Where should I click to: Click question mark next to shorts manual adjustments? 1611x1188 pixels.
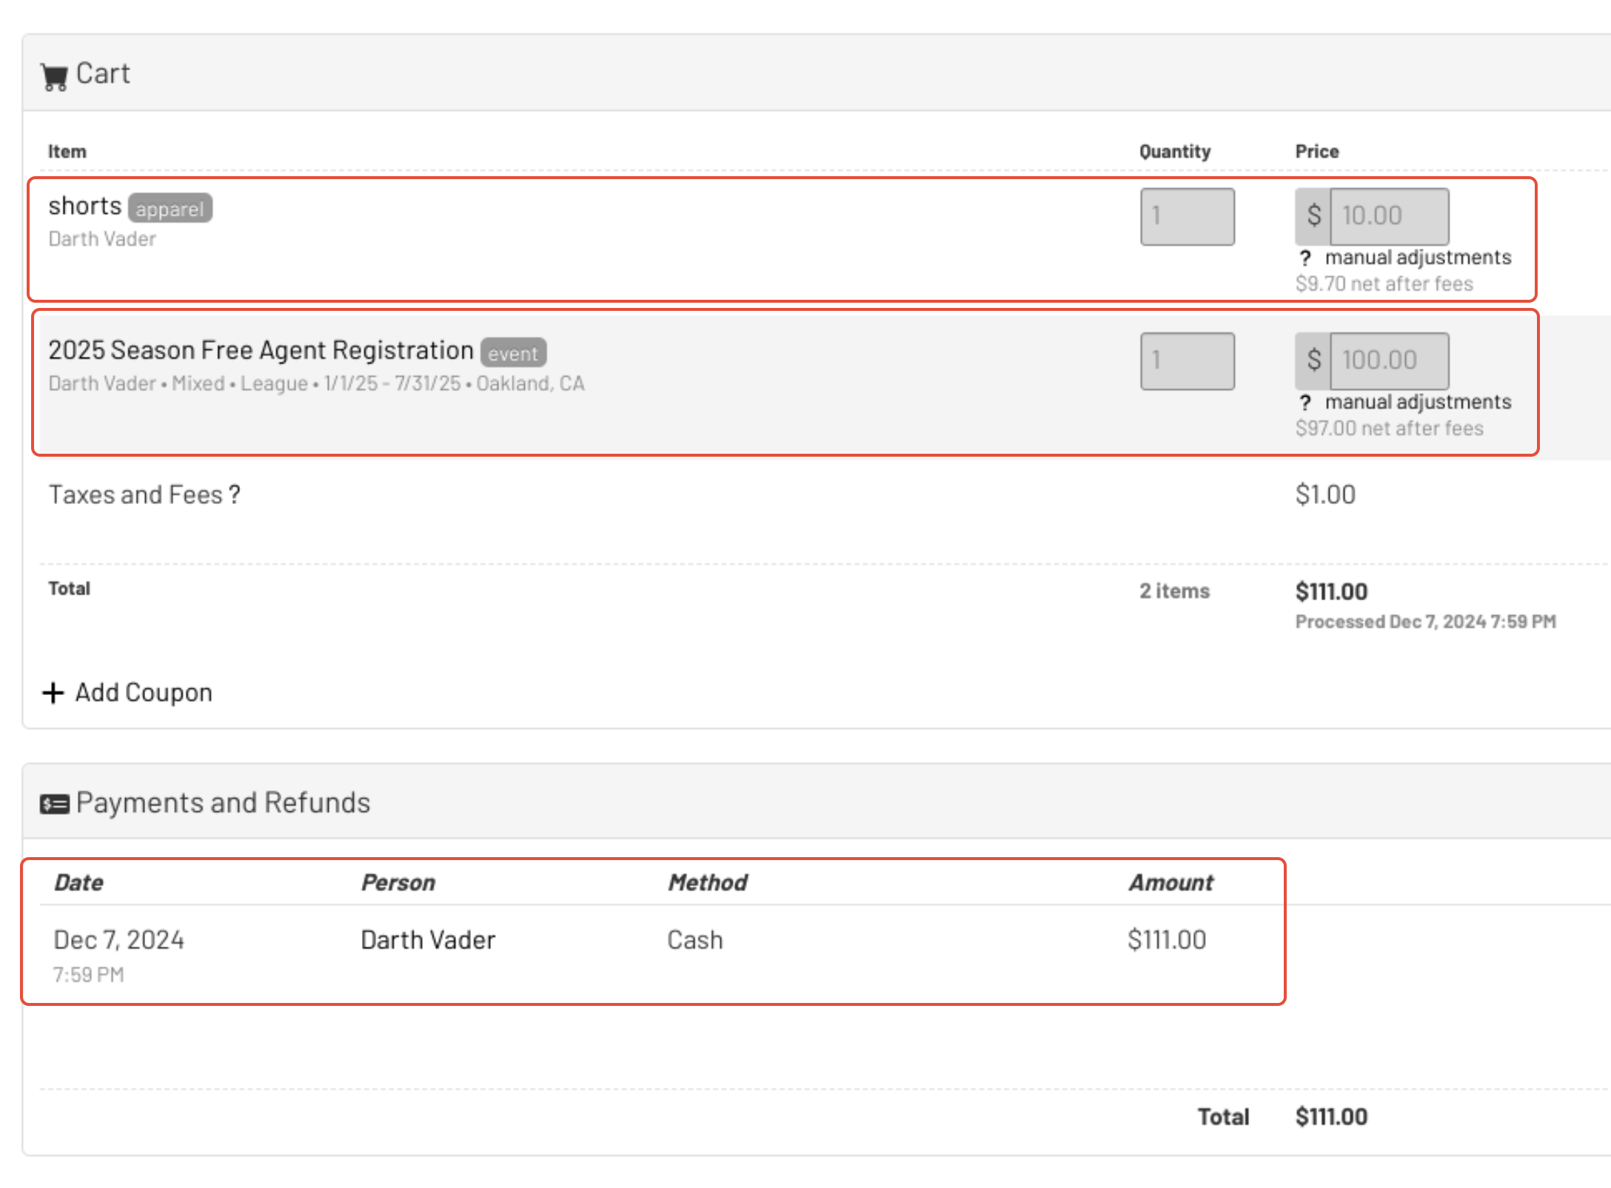[1305, 258]
